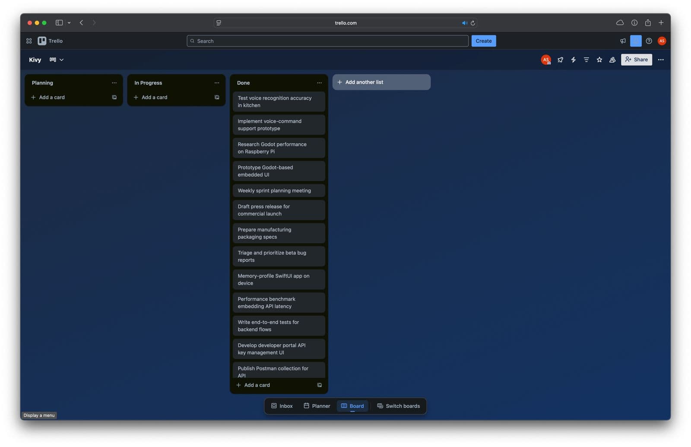Open the app switcher grid icon

[29, 41]
